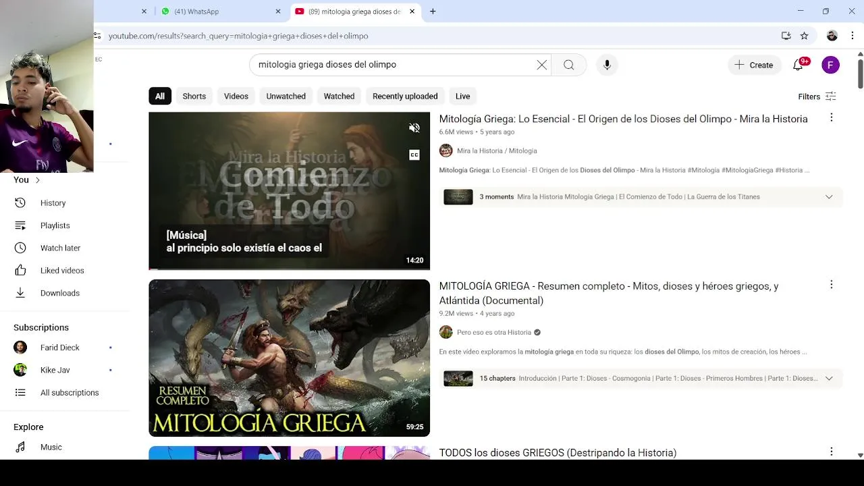
Task: Click the Pero eso es otra Historia channel name
Action: tap(494, 332)
